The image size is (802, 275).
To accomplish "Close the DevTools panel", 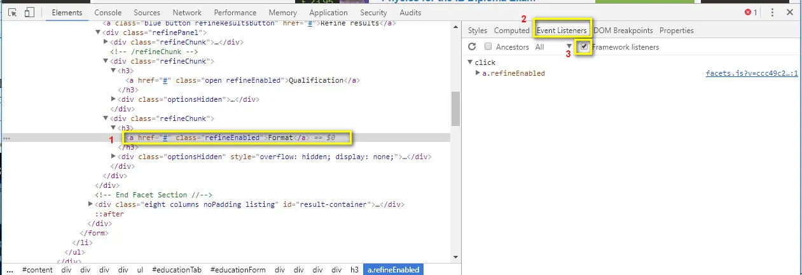I will point(790,13).
